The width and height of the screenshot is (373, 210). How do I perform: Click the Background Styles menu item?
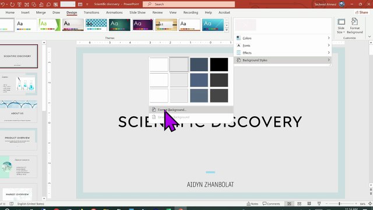click(282, 60)
